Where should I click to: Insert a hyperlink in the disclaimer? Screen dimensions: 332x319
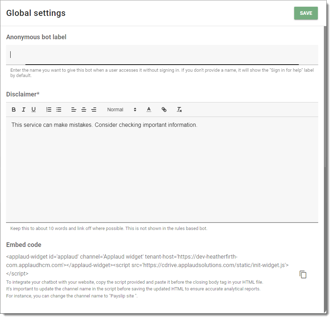click(x=164, y=110)
